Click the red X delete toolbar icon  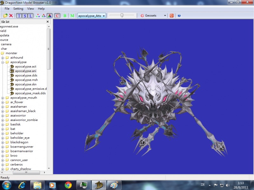click(x=11, y=16)
